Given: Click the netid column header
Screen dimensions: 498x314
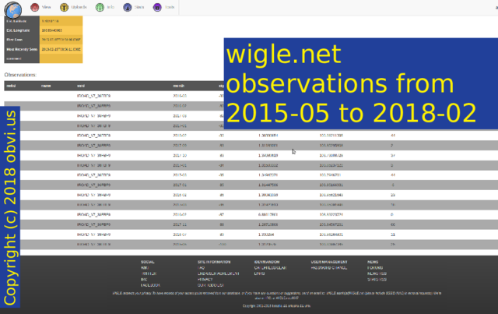Looking at the screenshot, I should [11, 86].
